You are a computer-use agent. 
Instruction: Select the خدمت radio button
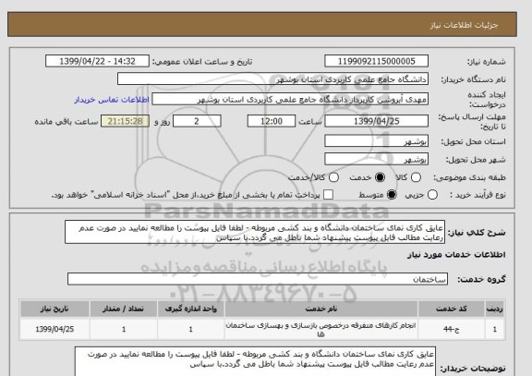380,177
